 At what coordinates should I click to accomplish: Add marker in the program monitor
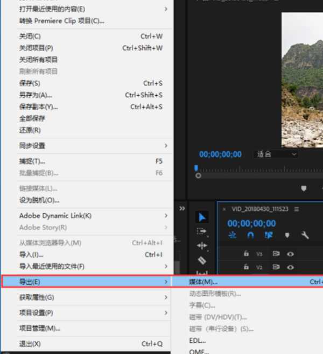304,188
